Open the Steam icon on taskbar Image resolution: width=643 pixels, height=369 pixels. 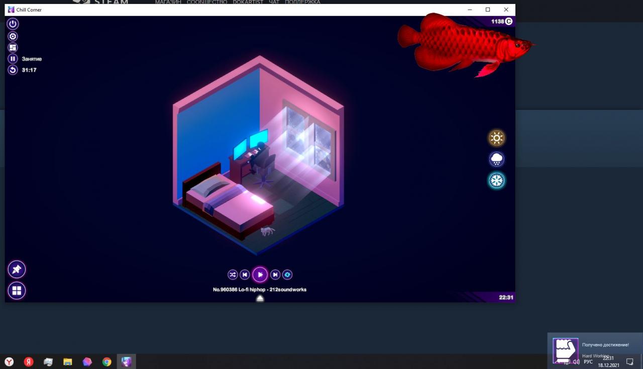(48, 361)
